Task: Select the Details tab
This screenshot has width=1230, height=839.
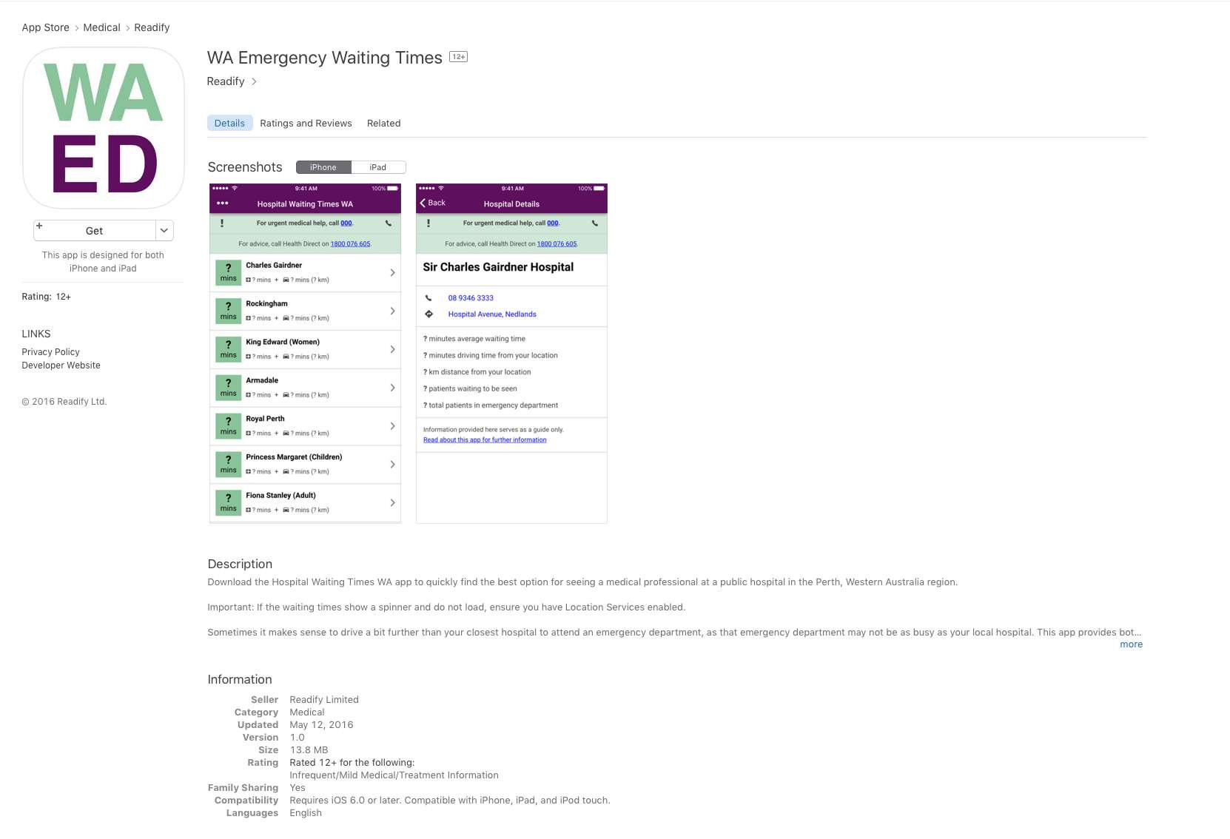Action: point(229,124)
